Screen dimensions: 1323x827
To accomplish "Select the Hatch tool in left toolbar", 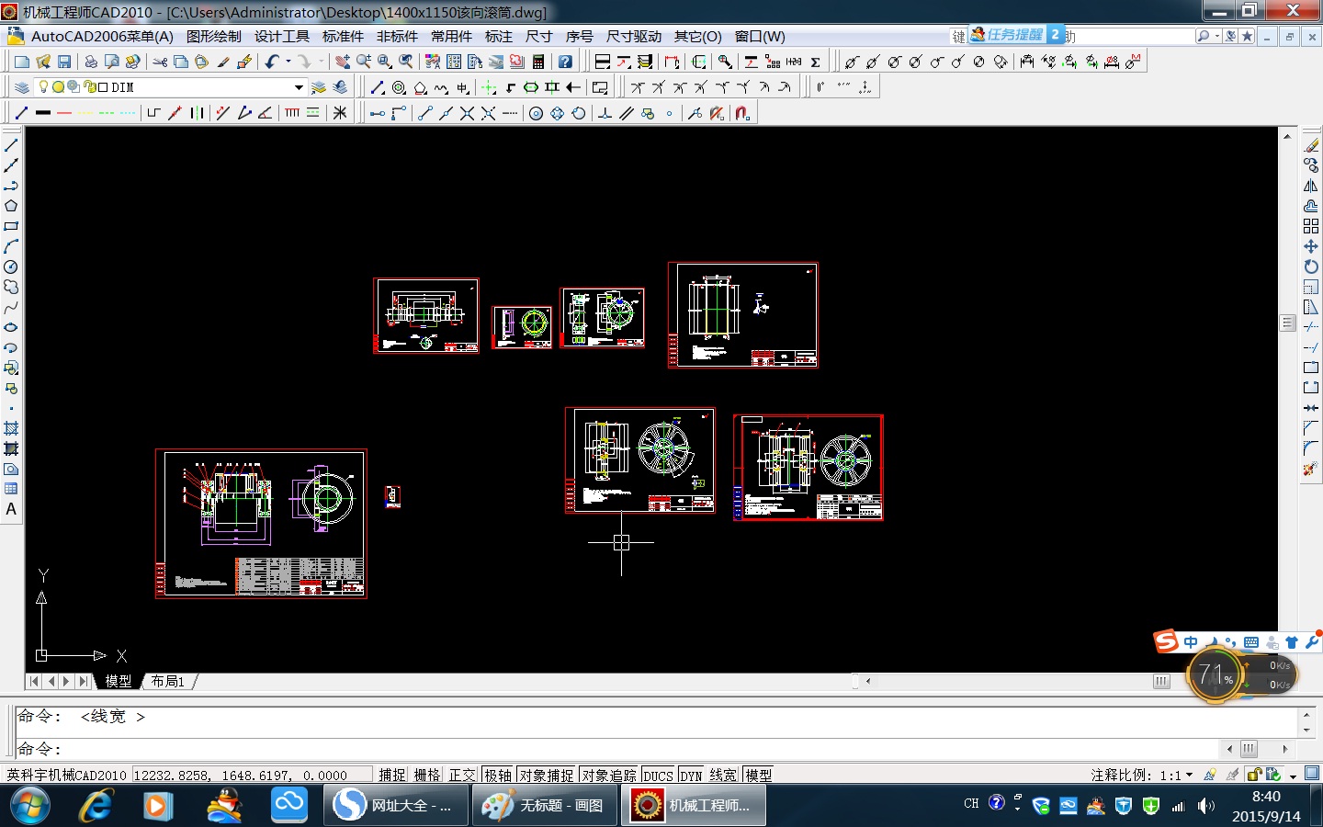I will click(x=11, y=428).
